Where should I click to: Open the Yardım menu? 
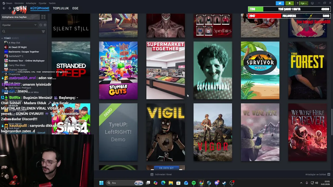[x=52, y=3]
